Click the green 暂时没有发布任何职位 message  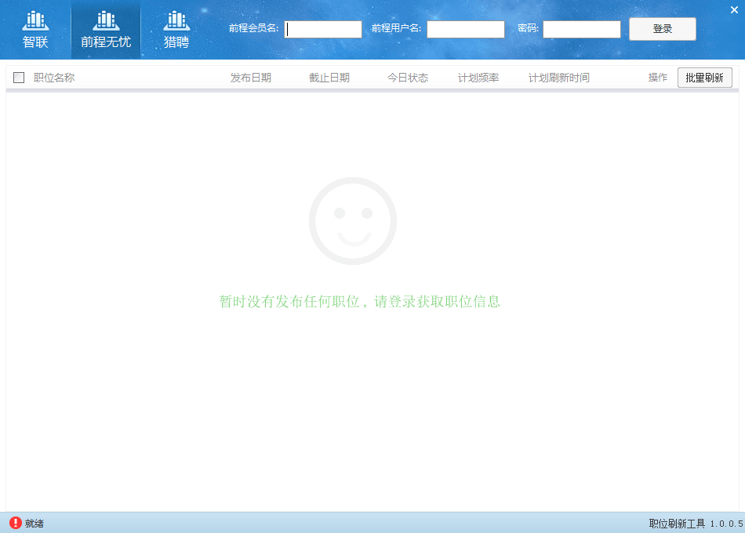(360, 301)
